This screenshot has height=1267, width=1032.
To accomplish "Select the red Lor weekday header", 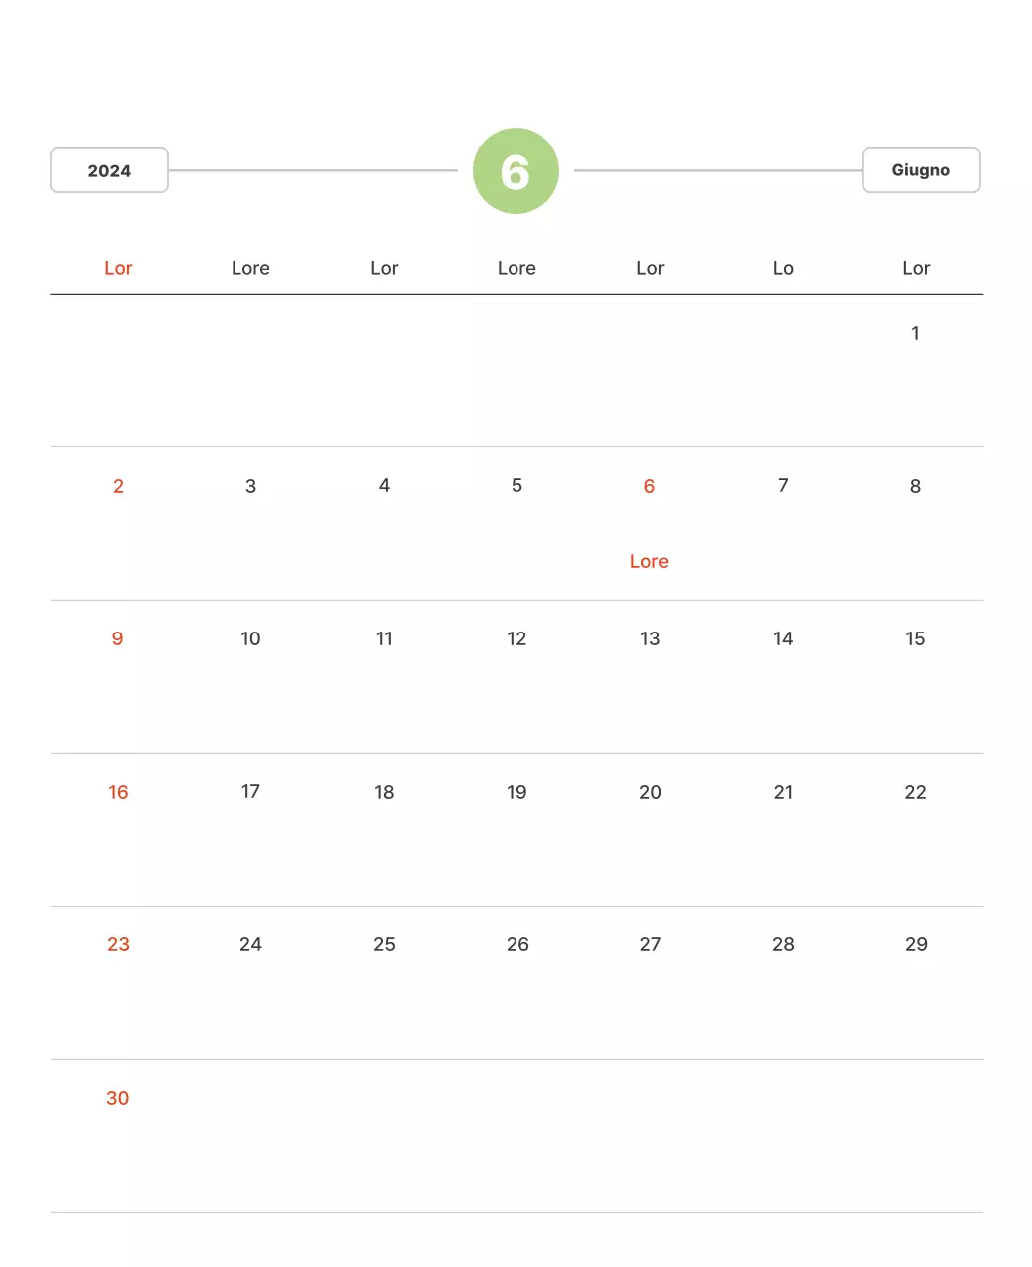I will pyautogui.click(x=118, y=268).
